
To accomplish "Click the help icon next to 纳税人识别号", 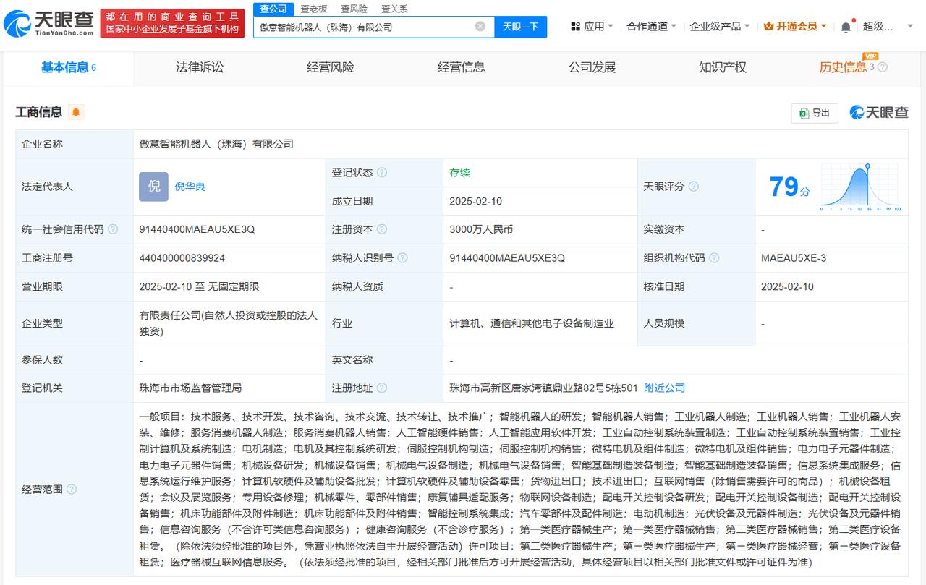I will [x=402, y=258].
